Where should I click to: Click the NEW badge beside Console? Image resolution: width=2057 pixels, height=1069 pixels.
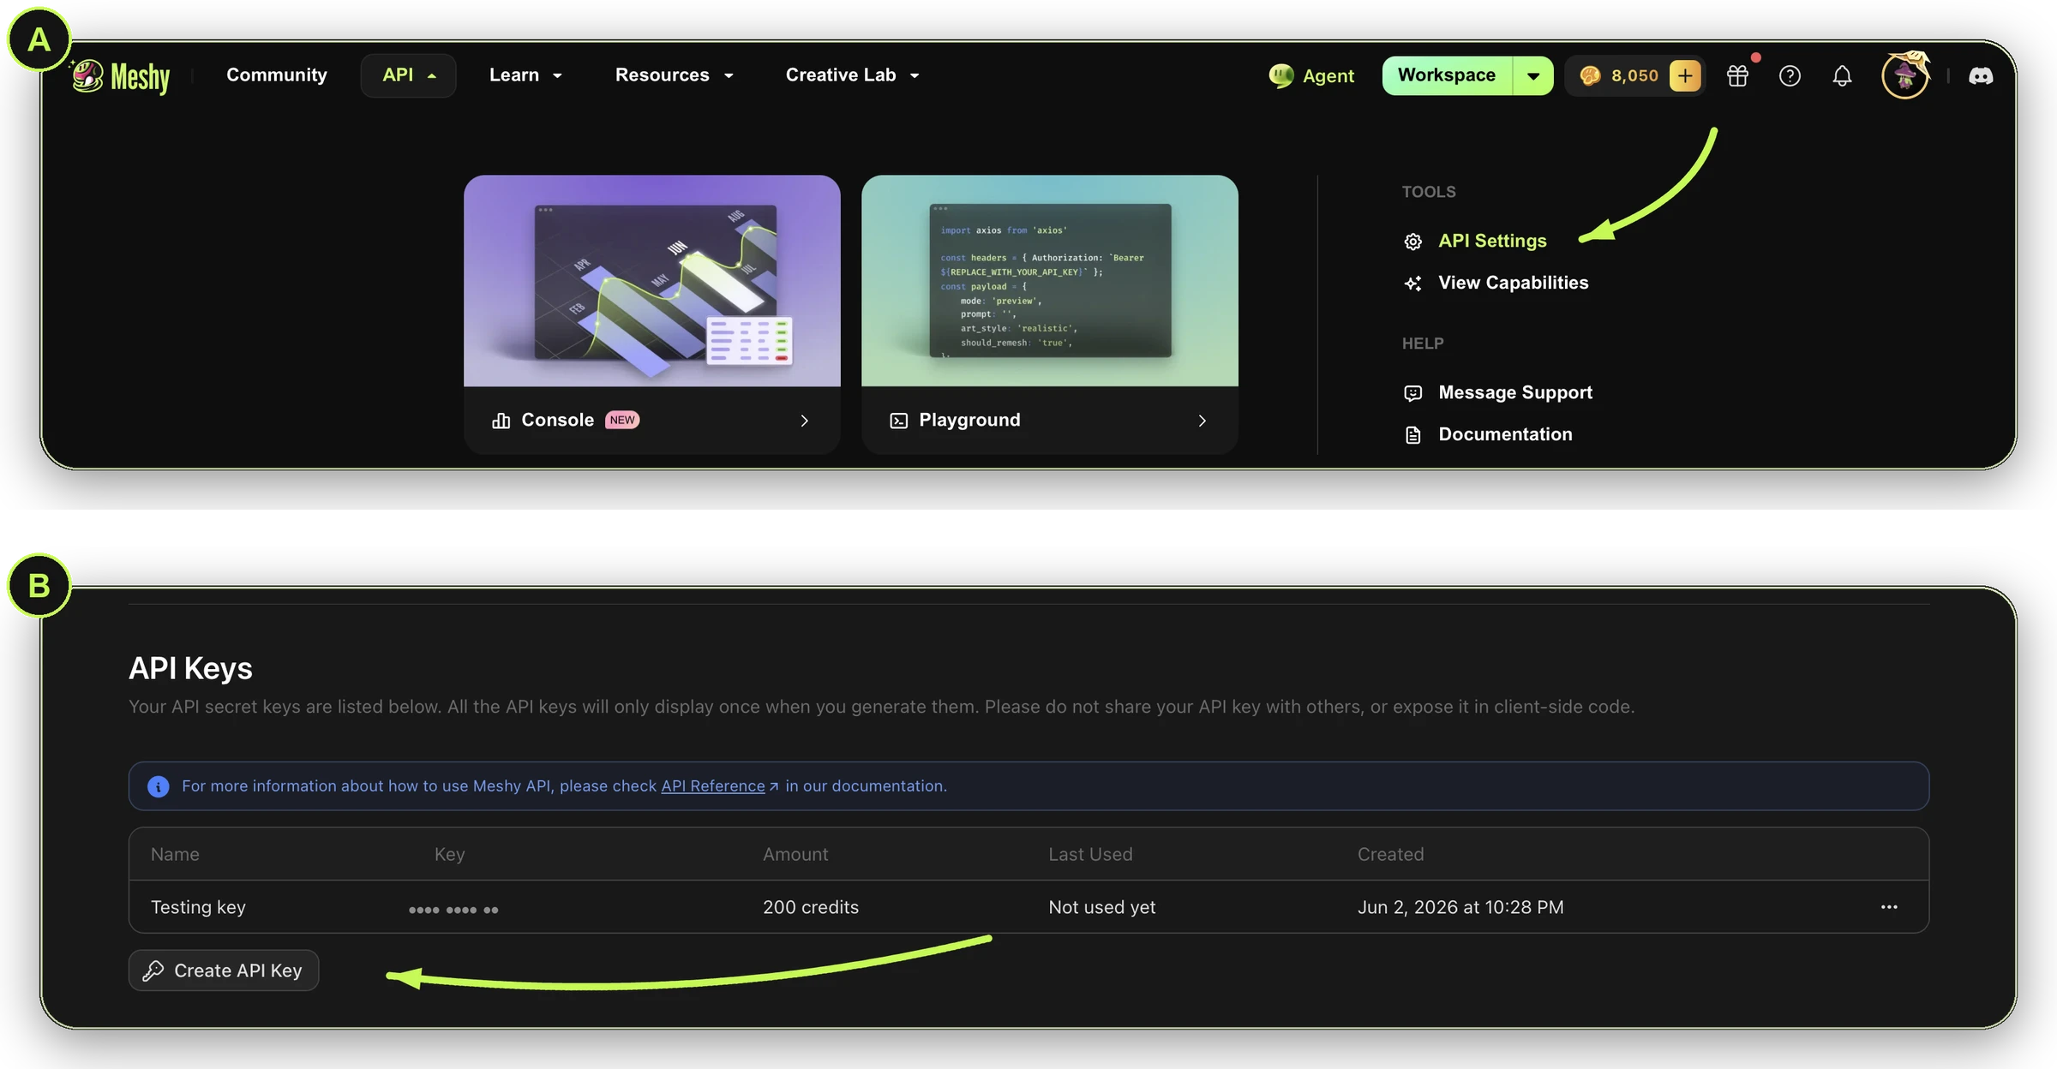[x=622, y=420]
